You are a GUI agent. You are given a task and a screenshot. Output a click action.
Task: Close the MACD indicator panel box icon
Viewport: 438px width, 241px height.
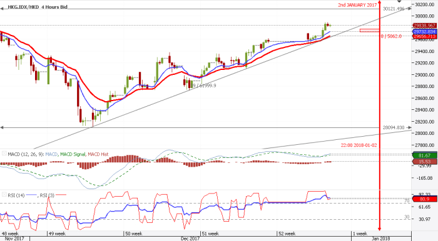tap(4, 154)
